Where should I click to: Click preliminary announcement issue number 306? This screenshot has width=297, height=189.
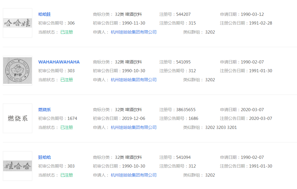71,23
